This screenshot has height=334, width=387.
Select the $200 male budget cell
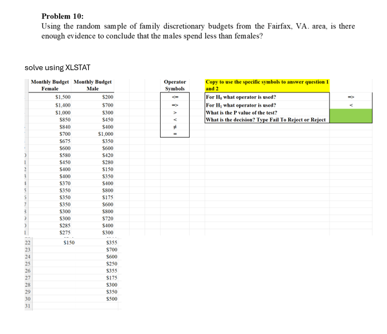pyautogui.click(x=93, y=97)
